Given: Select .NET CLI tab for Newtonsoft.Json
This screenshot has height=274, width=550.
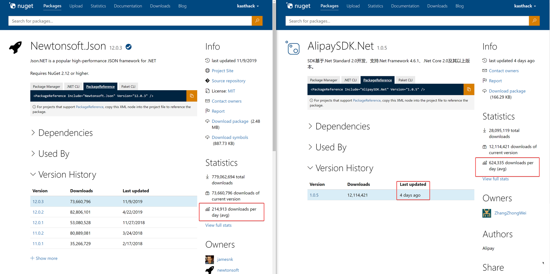Looking at the screenshot, I should tap(73, 86).
